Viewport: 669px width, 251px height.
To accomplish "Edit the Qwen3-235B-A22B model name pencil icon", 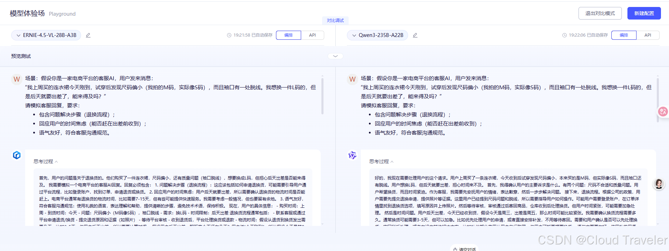I will (x=415, y=35).
